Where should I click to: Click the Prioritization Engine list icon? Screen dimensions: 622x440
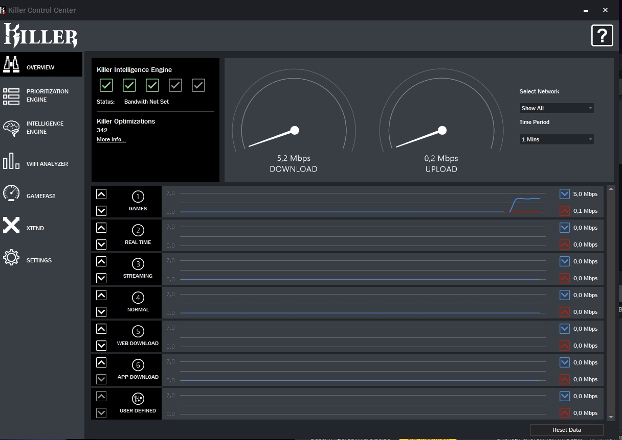point(11,96)
